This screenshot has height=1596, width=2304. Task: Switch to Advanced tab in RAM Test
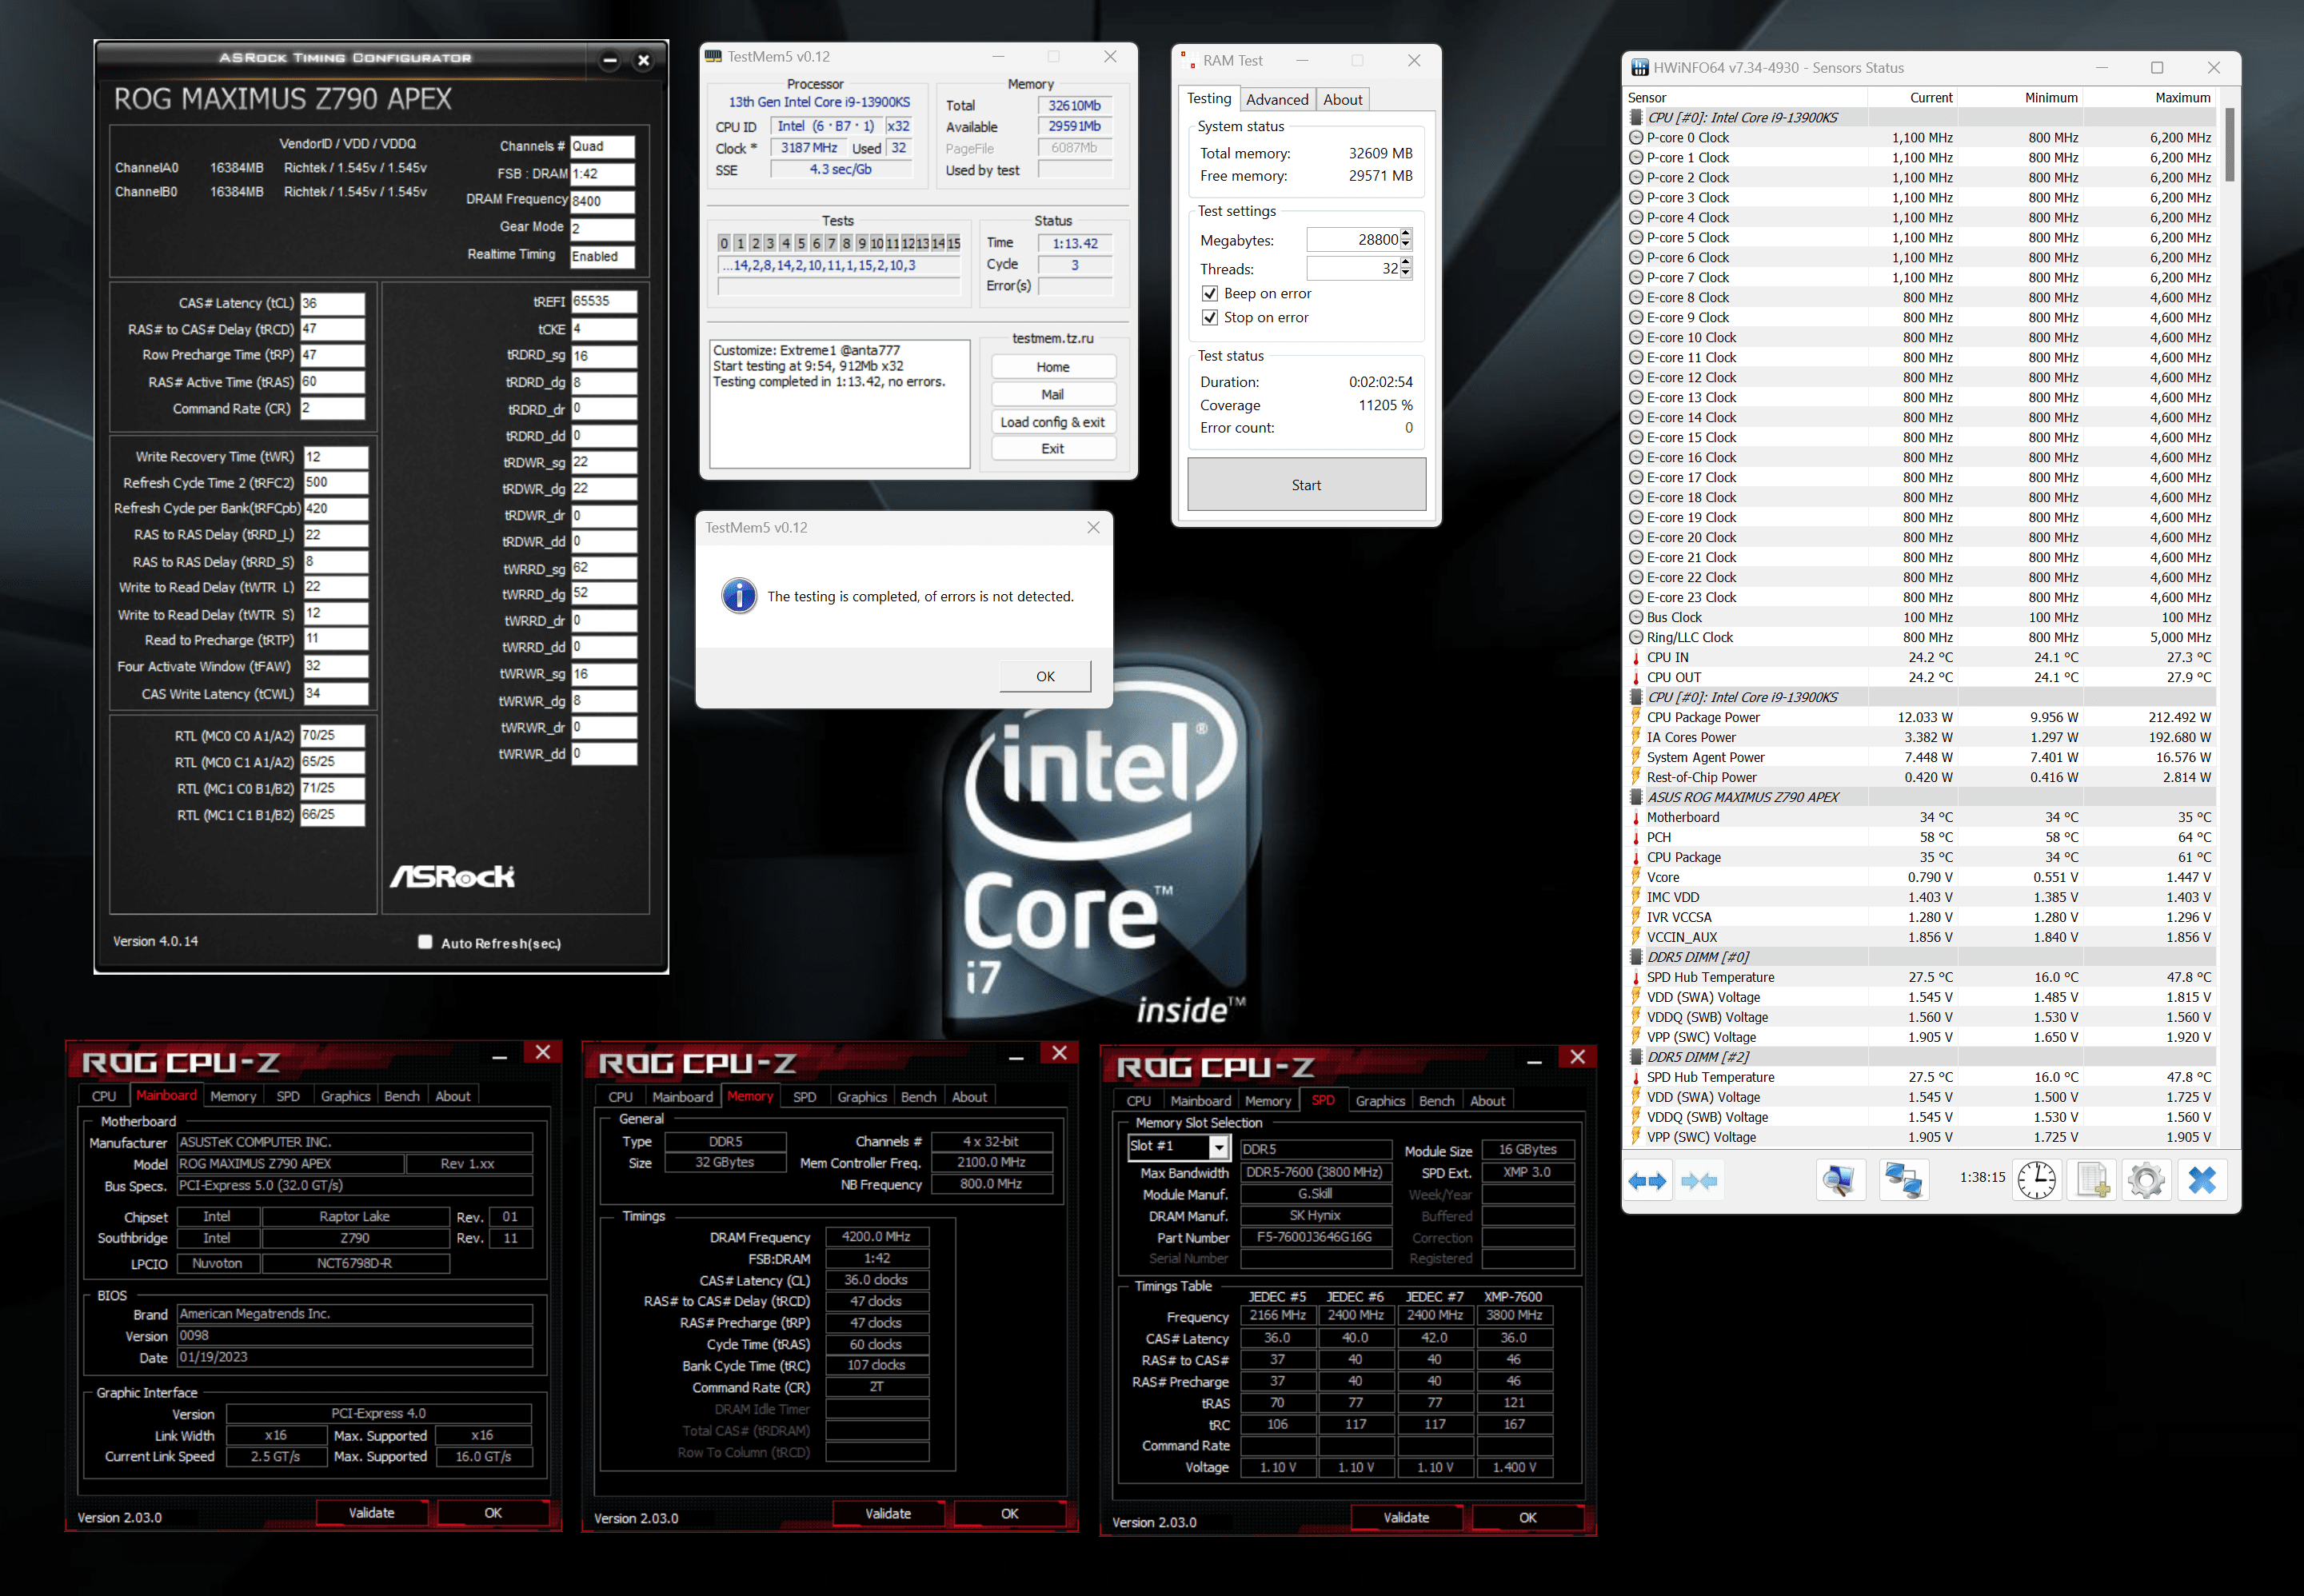click(x=1277, y=100)
